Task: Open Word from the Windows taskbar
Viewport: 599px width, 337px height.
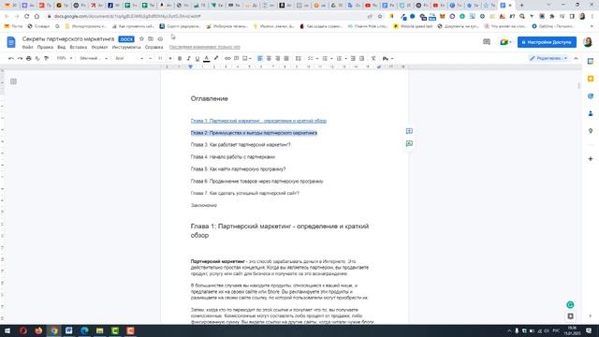Action: (x=68, y=330)
